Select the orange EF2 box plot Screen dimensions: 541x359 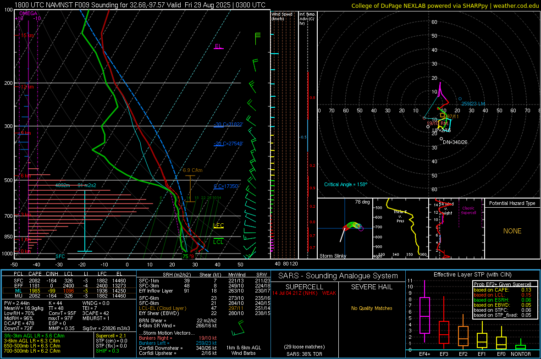tap(463, 332)
